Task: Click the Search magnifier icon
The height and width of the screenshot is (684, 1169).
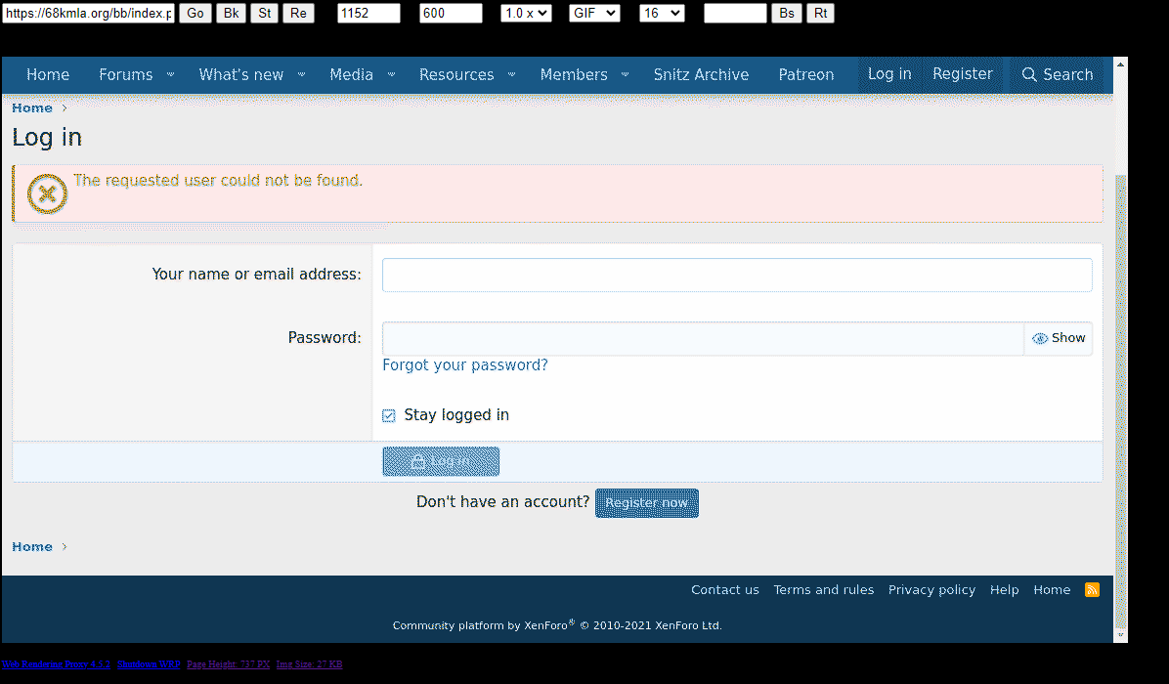Action: click(1029, 74)
